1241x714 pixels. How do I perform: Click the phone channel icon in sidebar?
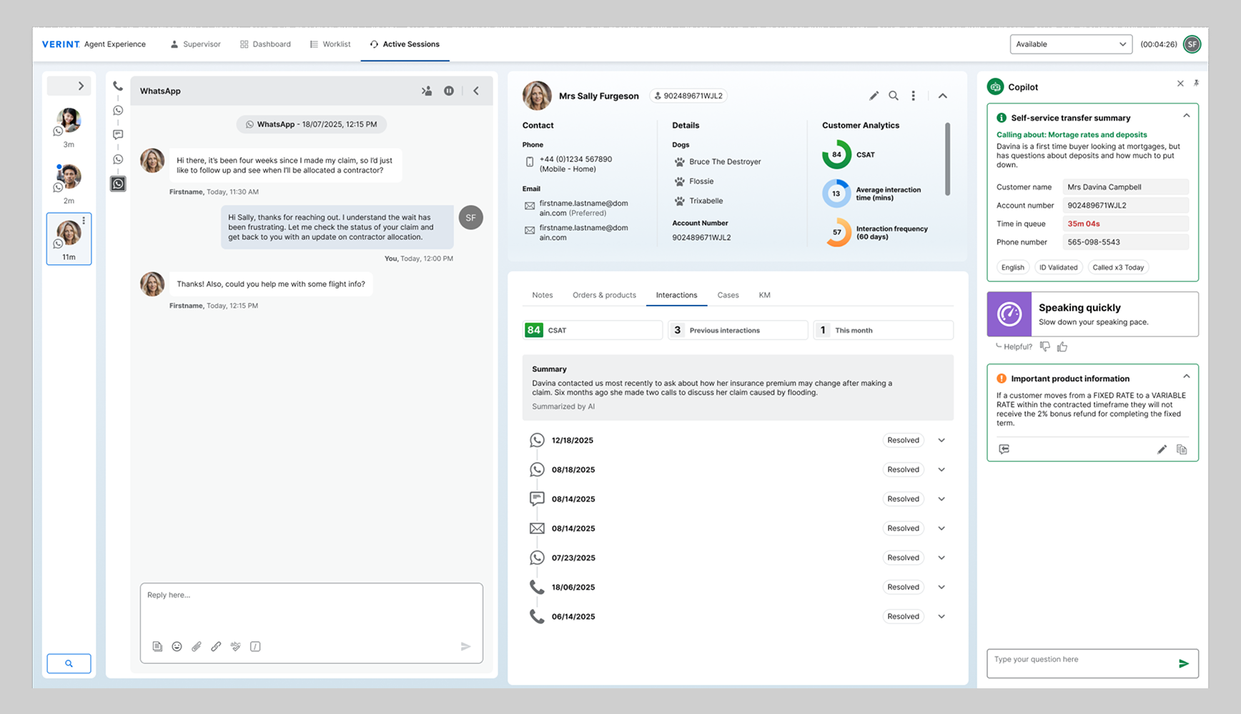pos(118,86)
